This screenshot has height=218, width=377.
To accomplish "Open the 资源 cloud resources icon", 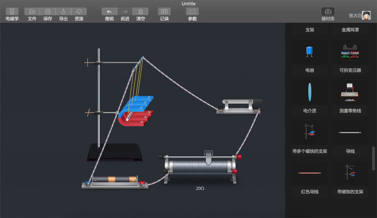I will [79, 11].
